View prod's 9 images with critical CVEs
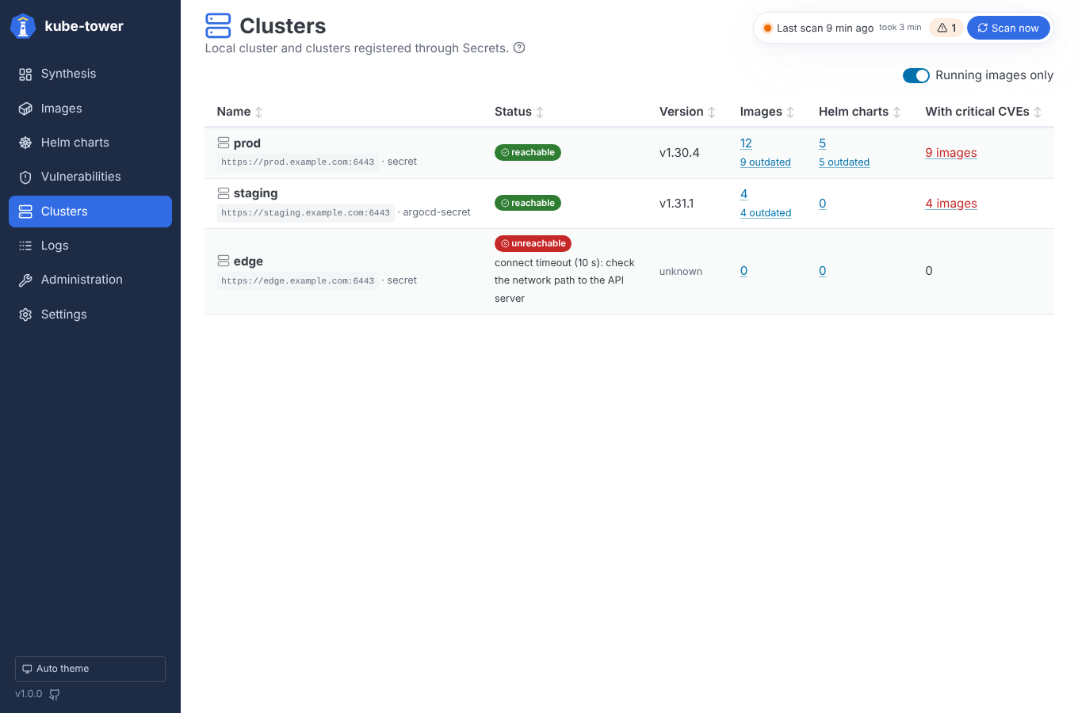The width and height of the screenshot is (1078, 713). tap(951, 152)
